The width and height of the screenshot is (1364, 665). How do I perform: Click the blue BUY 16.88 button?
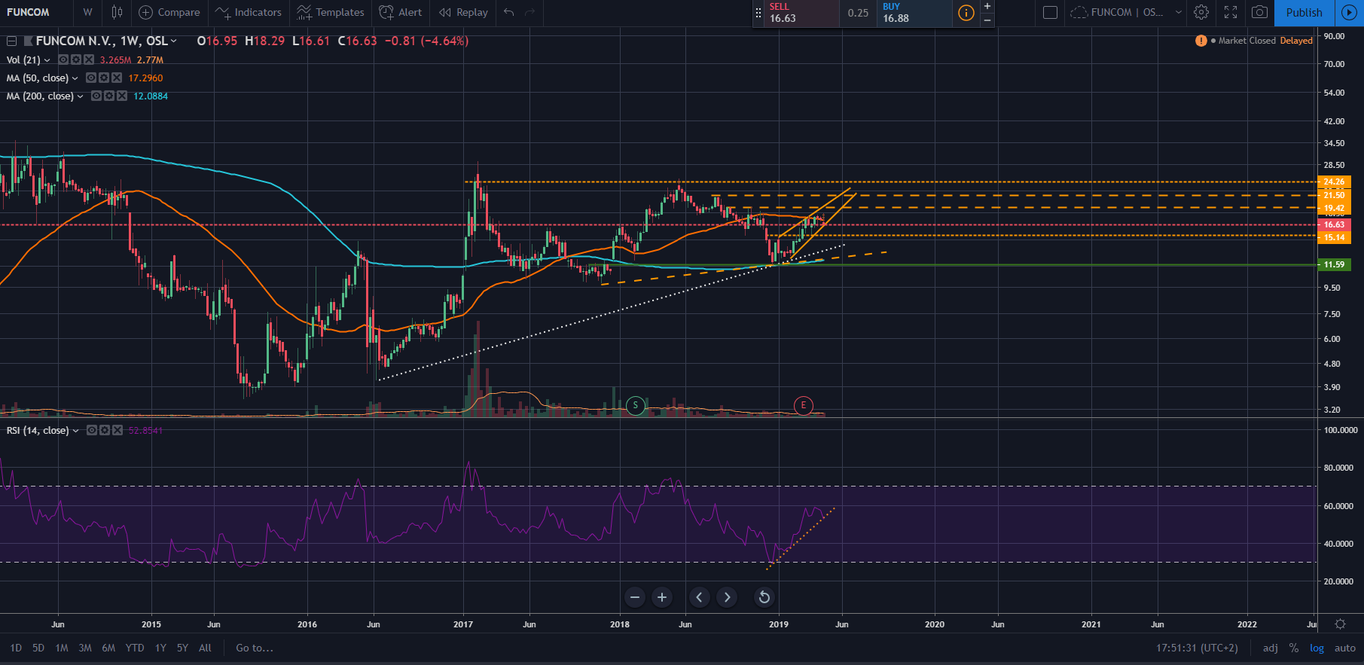point(914,13)
